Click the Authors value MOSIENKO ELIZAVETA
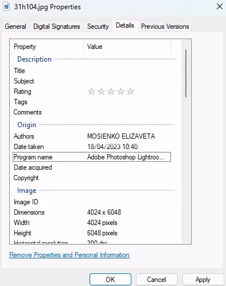This screenshot has height=286, width=226. [x=121, y=136]
